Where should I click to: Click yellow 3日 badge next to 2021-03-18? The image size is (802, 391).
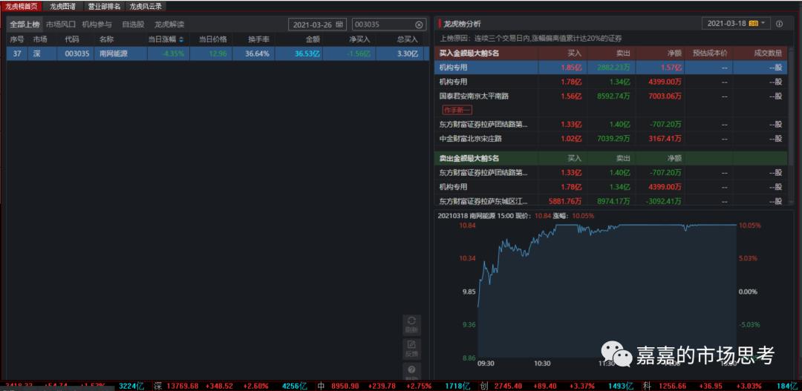[754, 24]
